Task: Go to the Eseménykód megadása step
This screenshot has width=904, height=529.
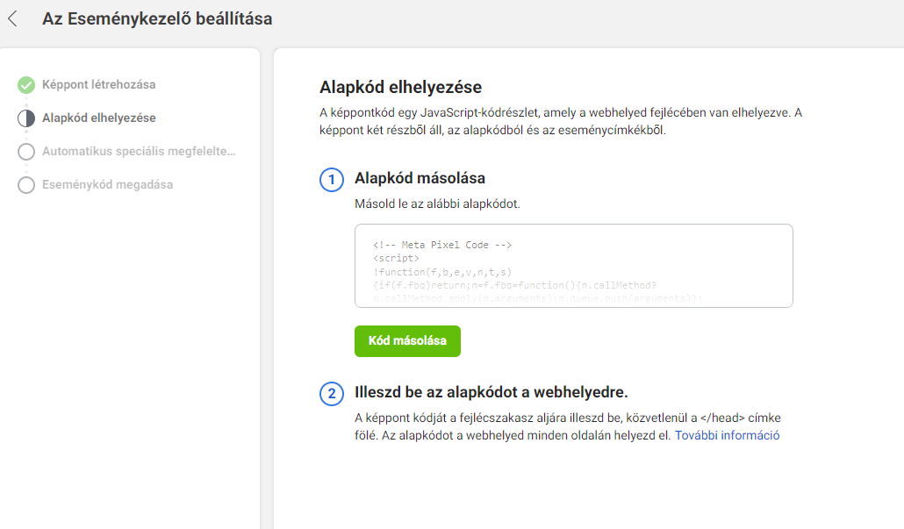Action: pyautogui.click(x=107, y=184)
